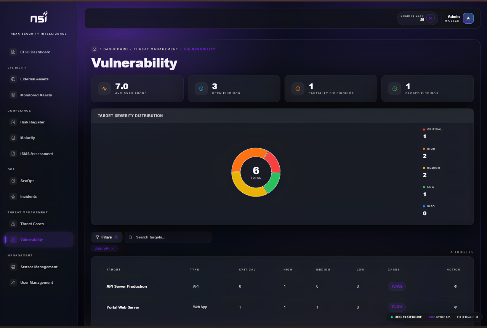Click the Critical legend entry

pos(433,133)
